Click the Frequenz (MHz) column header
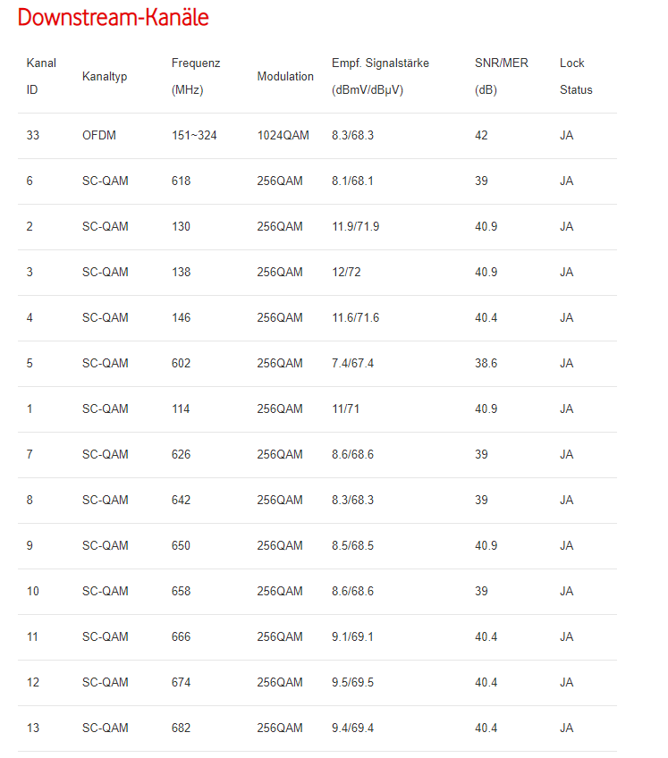The image size is (668, 758). (196, 76)
